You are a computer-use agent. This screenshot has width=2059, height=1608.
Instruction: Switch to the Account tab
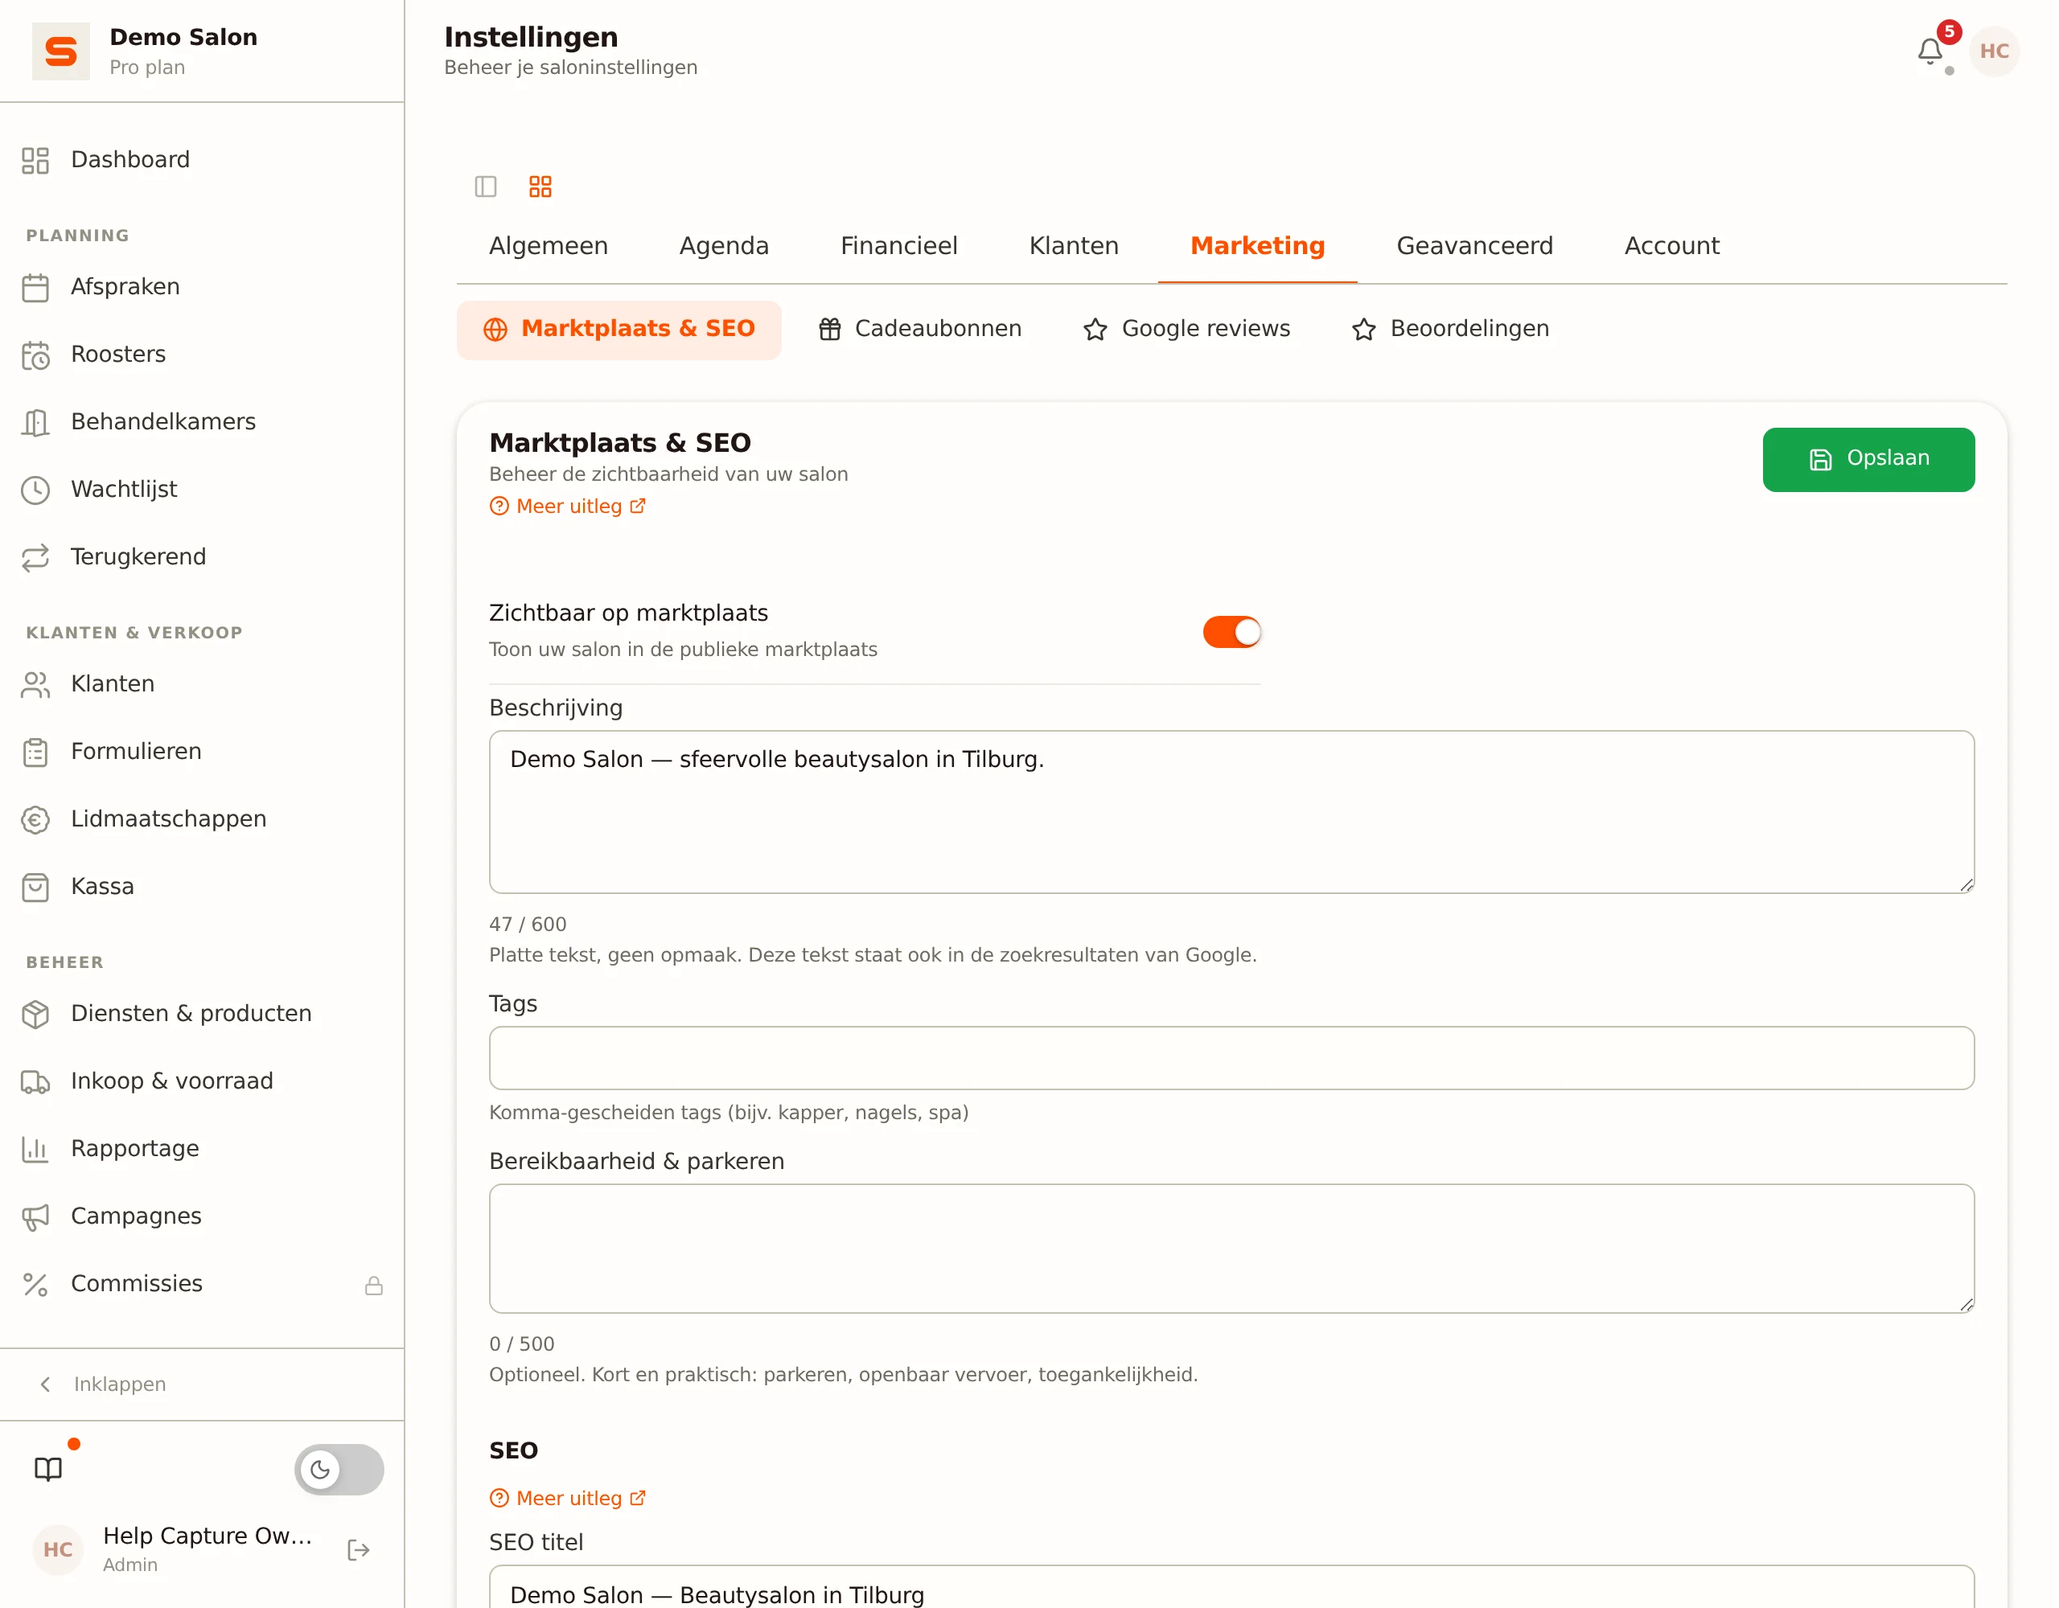point(1671,246)
